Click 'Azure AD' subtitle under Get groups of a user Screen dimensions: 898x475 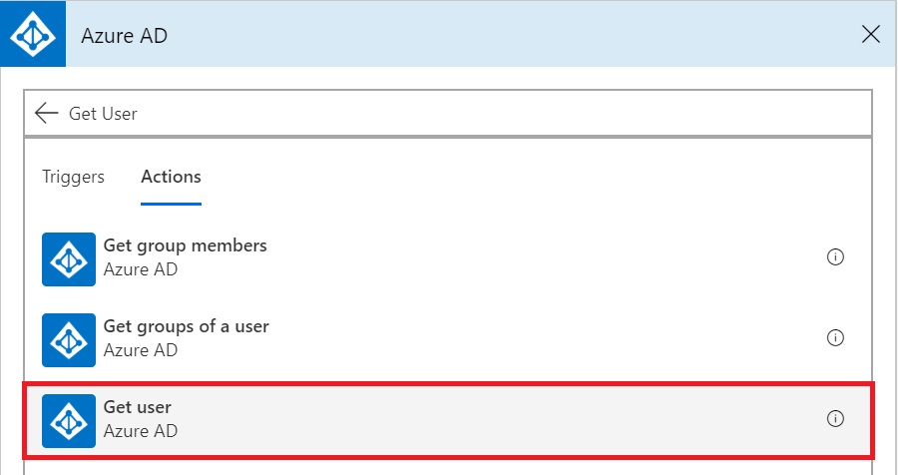click(141, 349)
